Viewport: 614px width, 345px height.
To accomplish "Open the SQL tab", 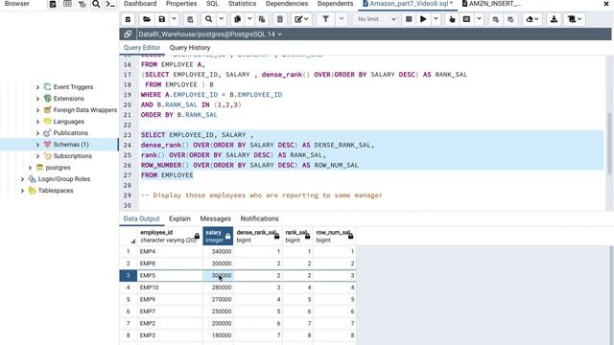I will point(213,4).
